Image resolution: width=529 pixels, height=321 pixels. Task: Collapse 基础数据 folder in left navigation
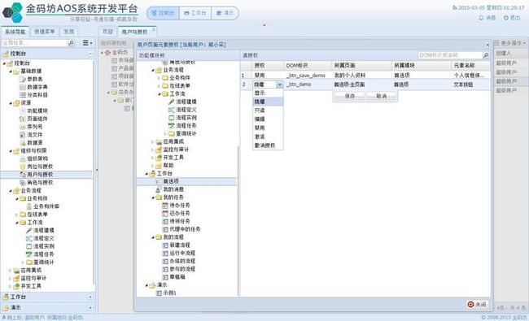click(11, 71)
